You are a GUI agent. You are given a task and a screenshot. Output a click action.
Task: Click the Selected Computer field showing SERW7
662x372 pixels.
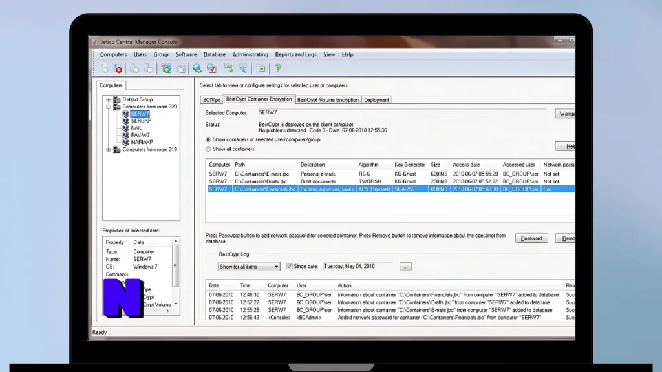pyautogui.click(x=402, y=112)
